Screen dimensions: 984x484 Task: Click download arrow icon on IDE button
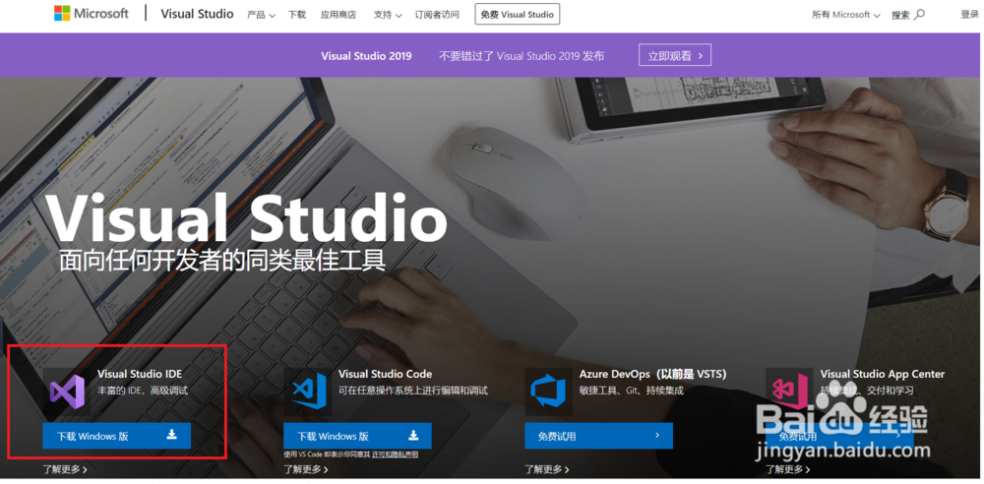click(x=172, y=435)
